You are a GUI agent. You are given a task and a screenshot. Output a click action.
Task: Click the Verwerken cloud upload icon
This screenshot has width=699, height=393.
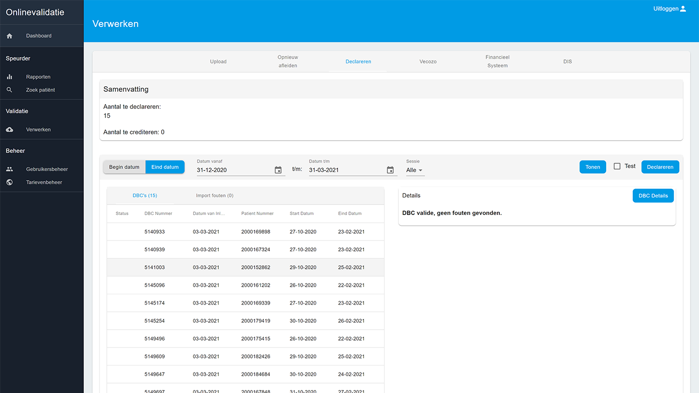[9, 130]
